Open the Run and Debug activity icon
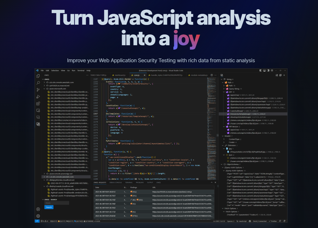The height and width of the screenshot is (228, 318). pyautogui.click(x=38, y=97)
